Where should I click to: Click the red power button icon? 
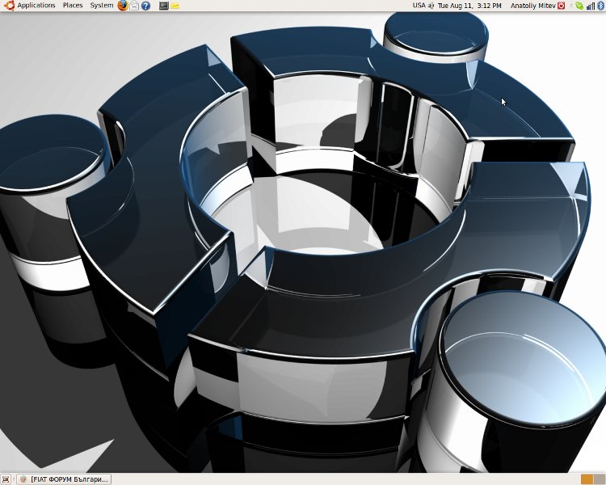pyautogui.click(x=561, y=6)
